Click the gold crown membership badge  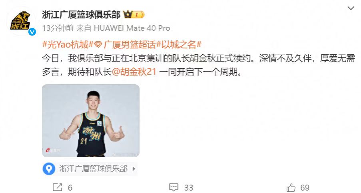[x=134, y=15]
